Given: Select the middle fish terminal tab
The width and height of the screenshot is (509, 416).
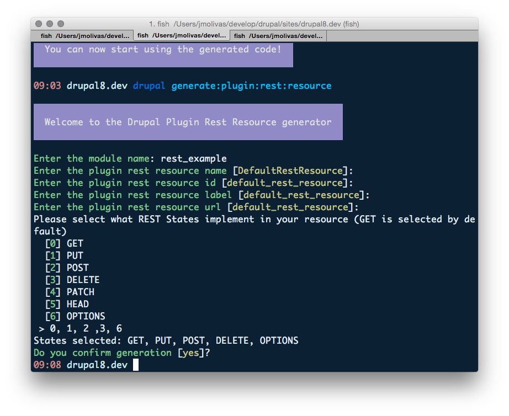Looking at the screenshot, I should 182,35.
